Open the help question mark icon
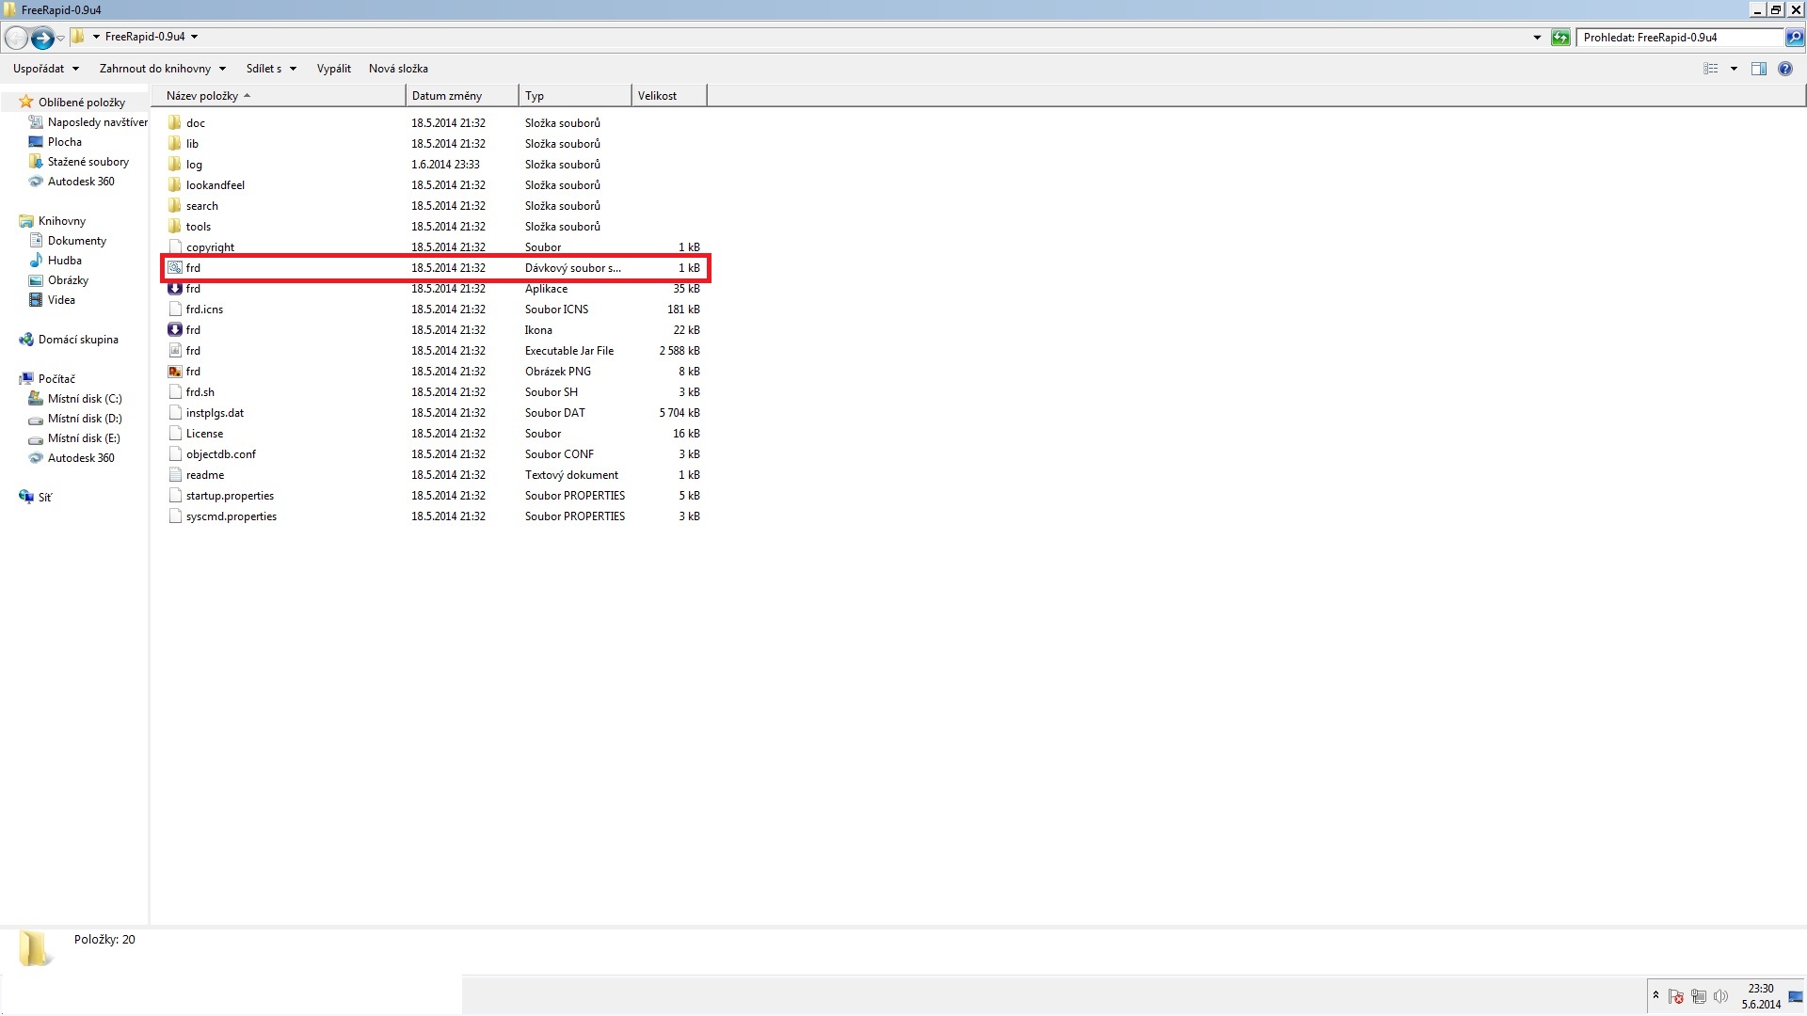 [x=1785, y=69]
